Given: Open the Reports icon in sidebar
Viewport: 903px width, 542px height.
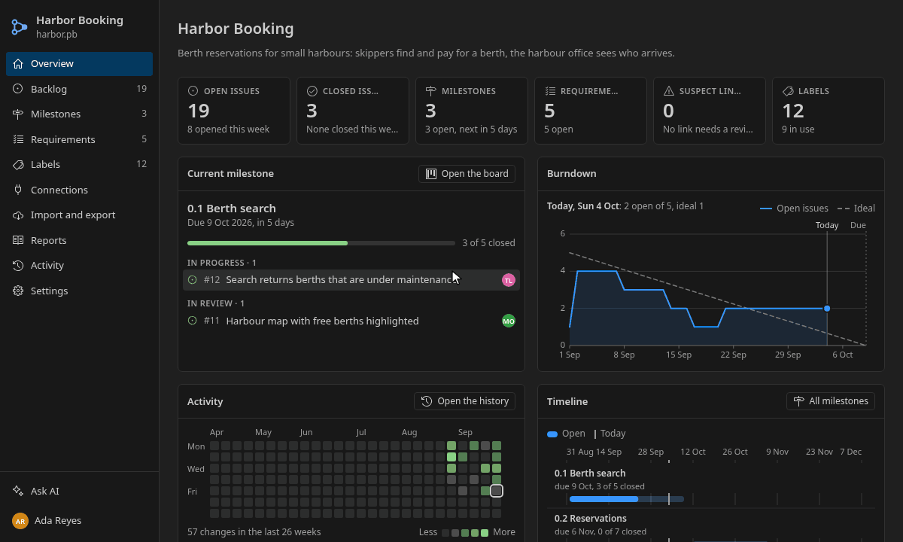Looking at the screenshot, I should 18,240.
